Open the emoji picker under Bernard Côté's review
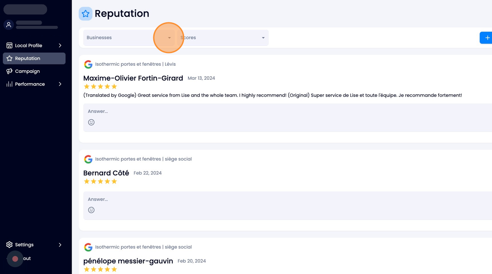This screenshot has height=274, width=492. click(x=91, y=210)
